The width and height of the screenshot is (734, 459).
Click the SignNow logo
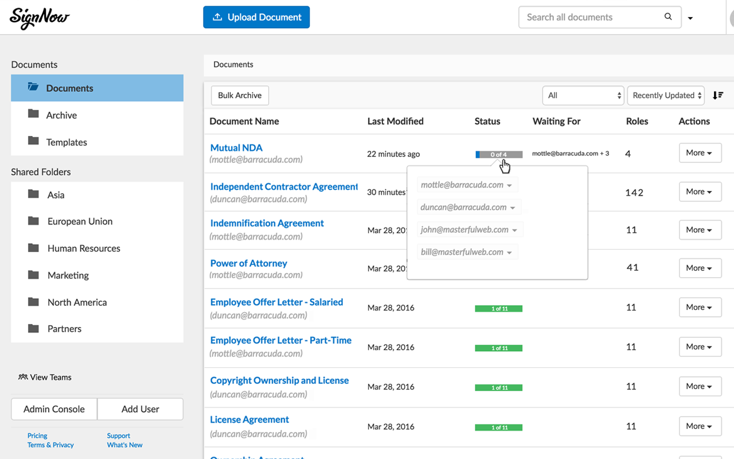click(x=39, y=17)
